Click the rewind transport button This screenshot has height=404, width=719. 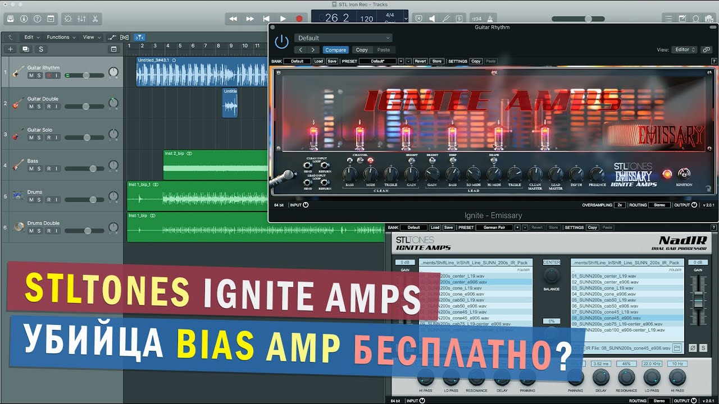(233, 19)
